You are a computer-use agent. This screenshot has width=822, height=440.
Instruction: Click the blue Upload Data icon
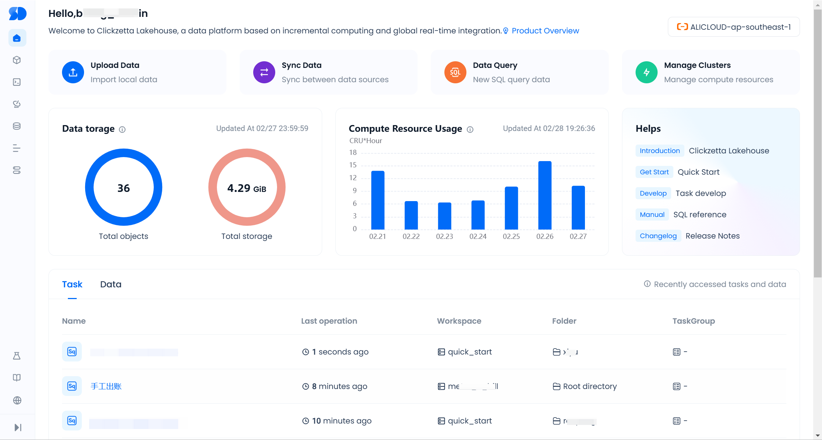(x=73, y=72)
